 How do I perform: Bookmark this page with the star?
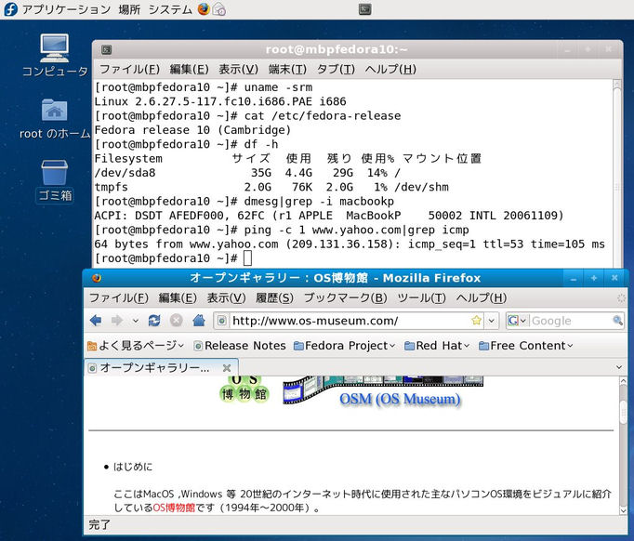pyautogui.click(x=477, y=321)
